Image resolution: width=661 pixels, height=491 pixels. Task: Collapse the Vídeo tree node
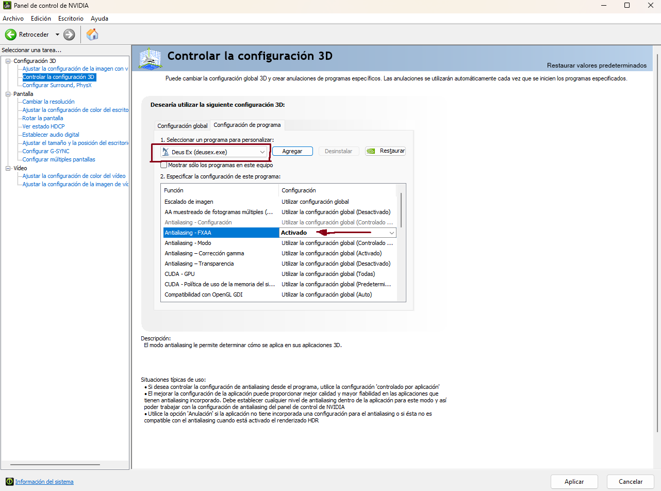(x=8, y=168)
